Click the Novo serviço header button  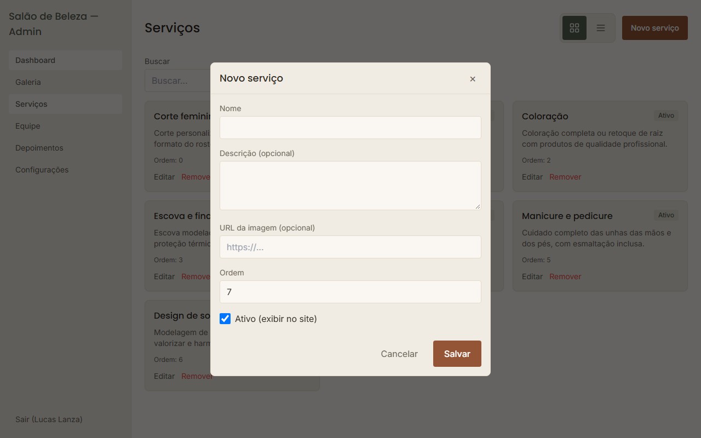pos(655,28)
